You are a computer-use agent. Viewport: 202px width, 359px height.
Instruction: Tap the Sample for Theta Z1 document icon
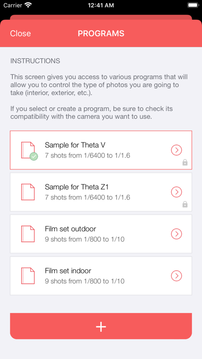[x=28, y=192]
